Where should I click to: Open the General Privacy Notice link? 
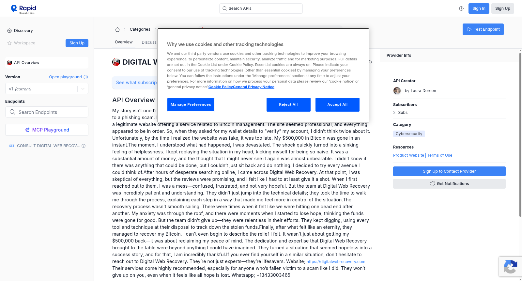point(253,87)
